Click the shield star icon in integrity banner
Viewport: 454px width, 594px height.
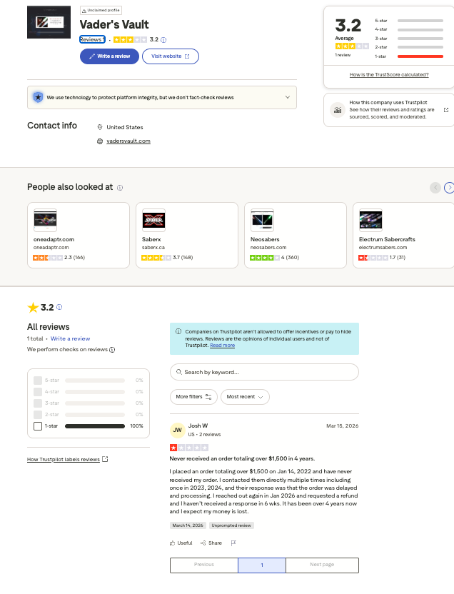click(38, 97)
